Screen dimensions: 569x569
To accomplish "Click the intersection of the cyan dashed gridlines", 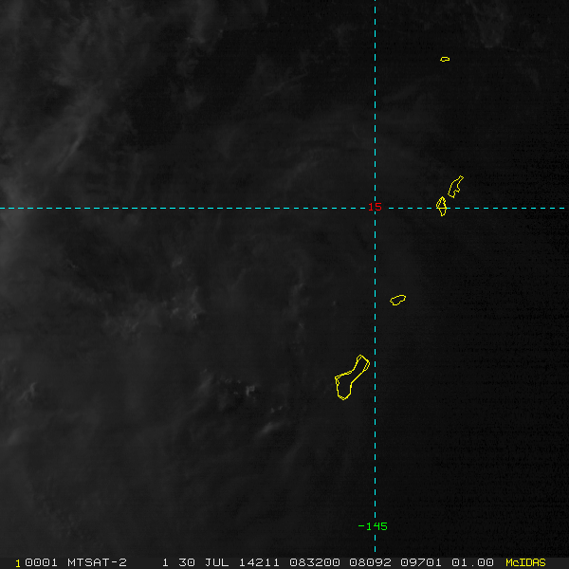I will tap(375, 209).
